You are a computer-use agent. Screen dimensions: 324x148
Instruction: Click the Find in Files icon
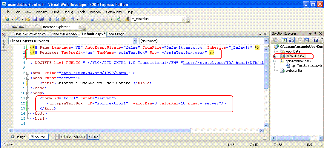tap(127, 19)
